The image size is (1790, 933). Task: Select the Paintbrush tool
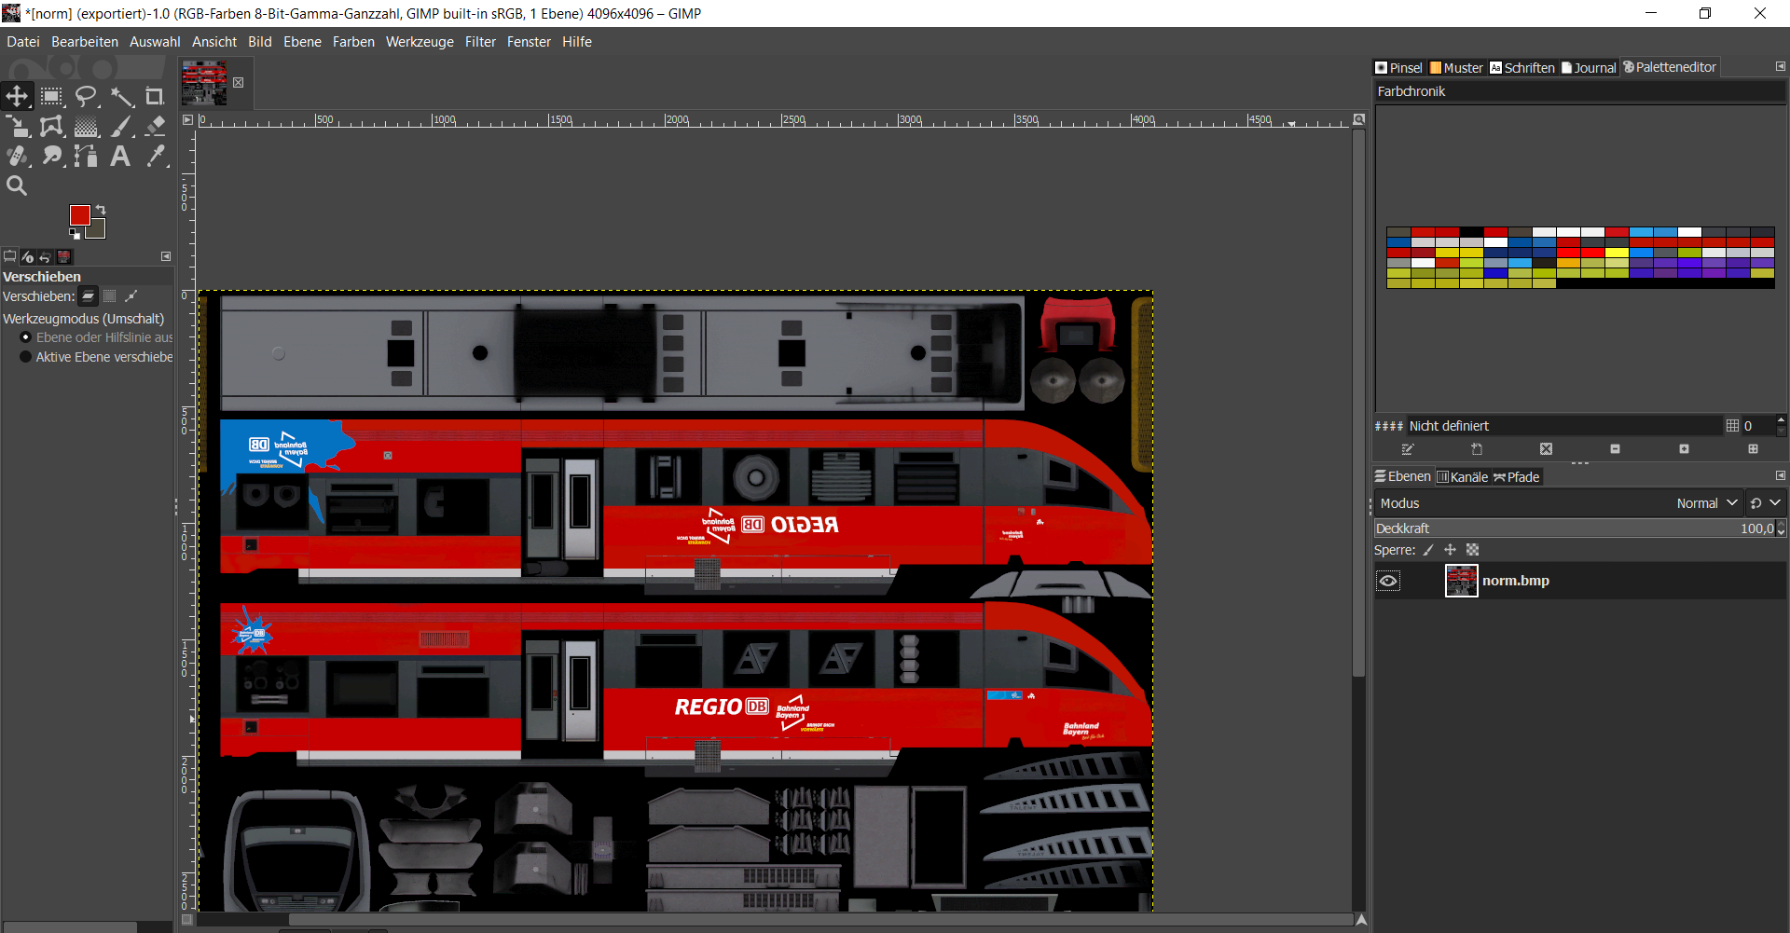(121, 127)
